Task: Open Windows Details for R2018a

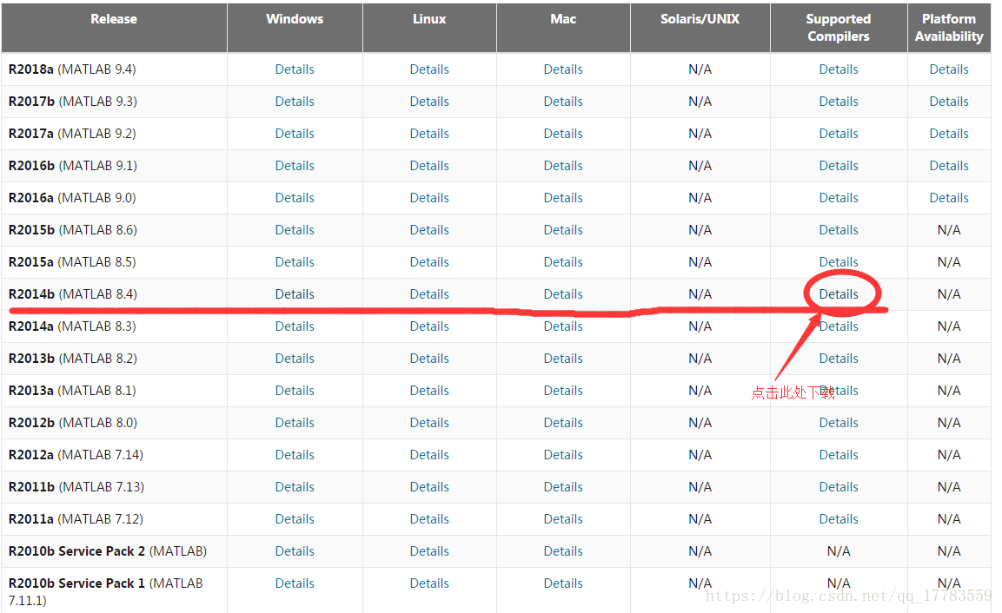Action: (x=295, y=69)
